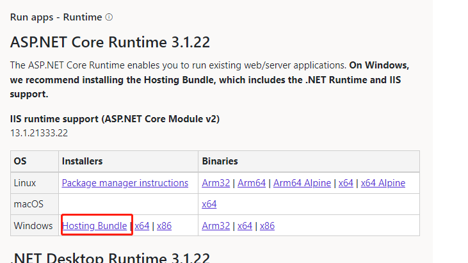Open the Linux x64 Alpine binary link

(x=383, y=183)
